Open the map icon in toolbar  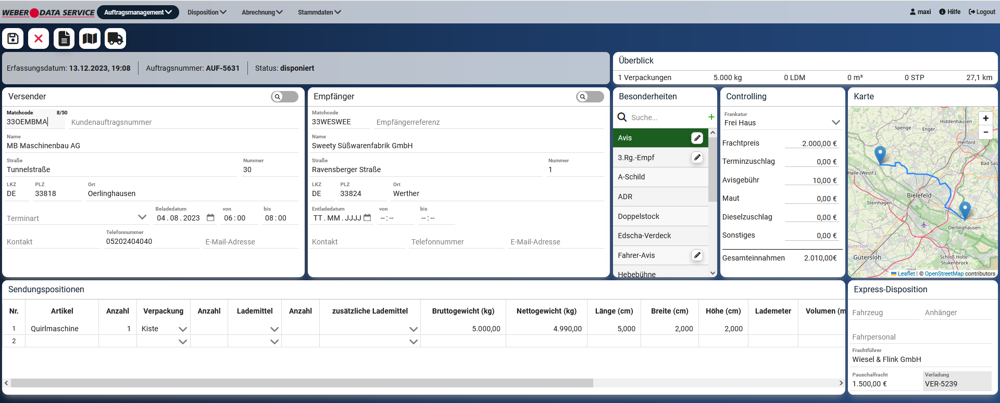click(x=90, y=38)
